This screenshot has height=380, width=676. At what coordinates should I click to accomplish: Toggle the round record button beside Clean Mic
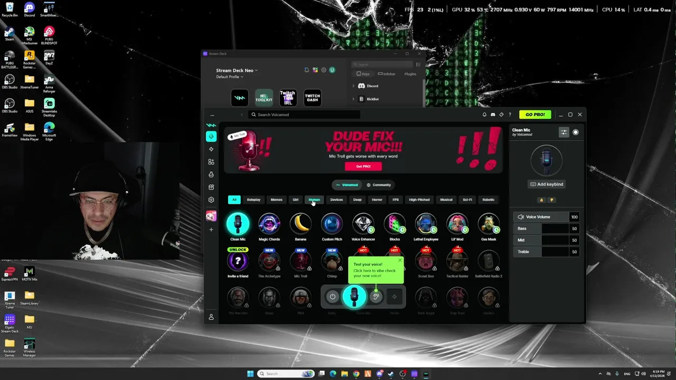pyautogui.click(x=576, y=132)
